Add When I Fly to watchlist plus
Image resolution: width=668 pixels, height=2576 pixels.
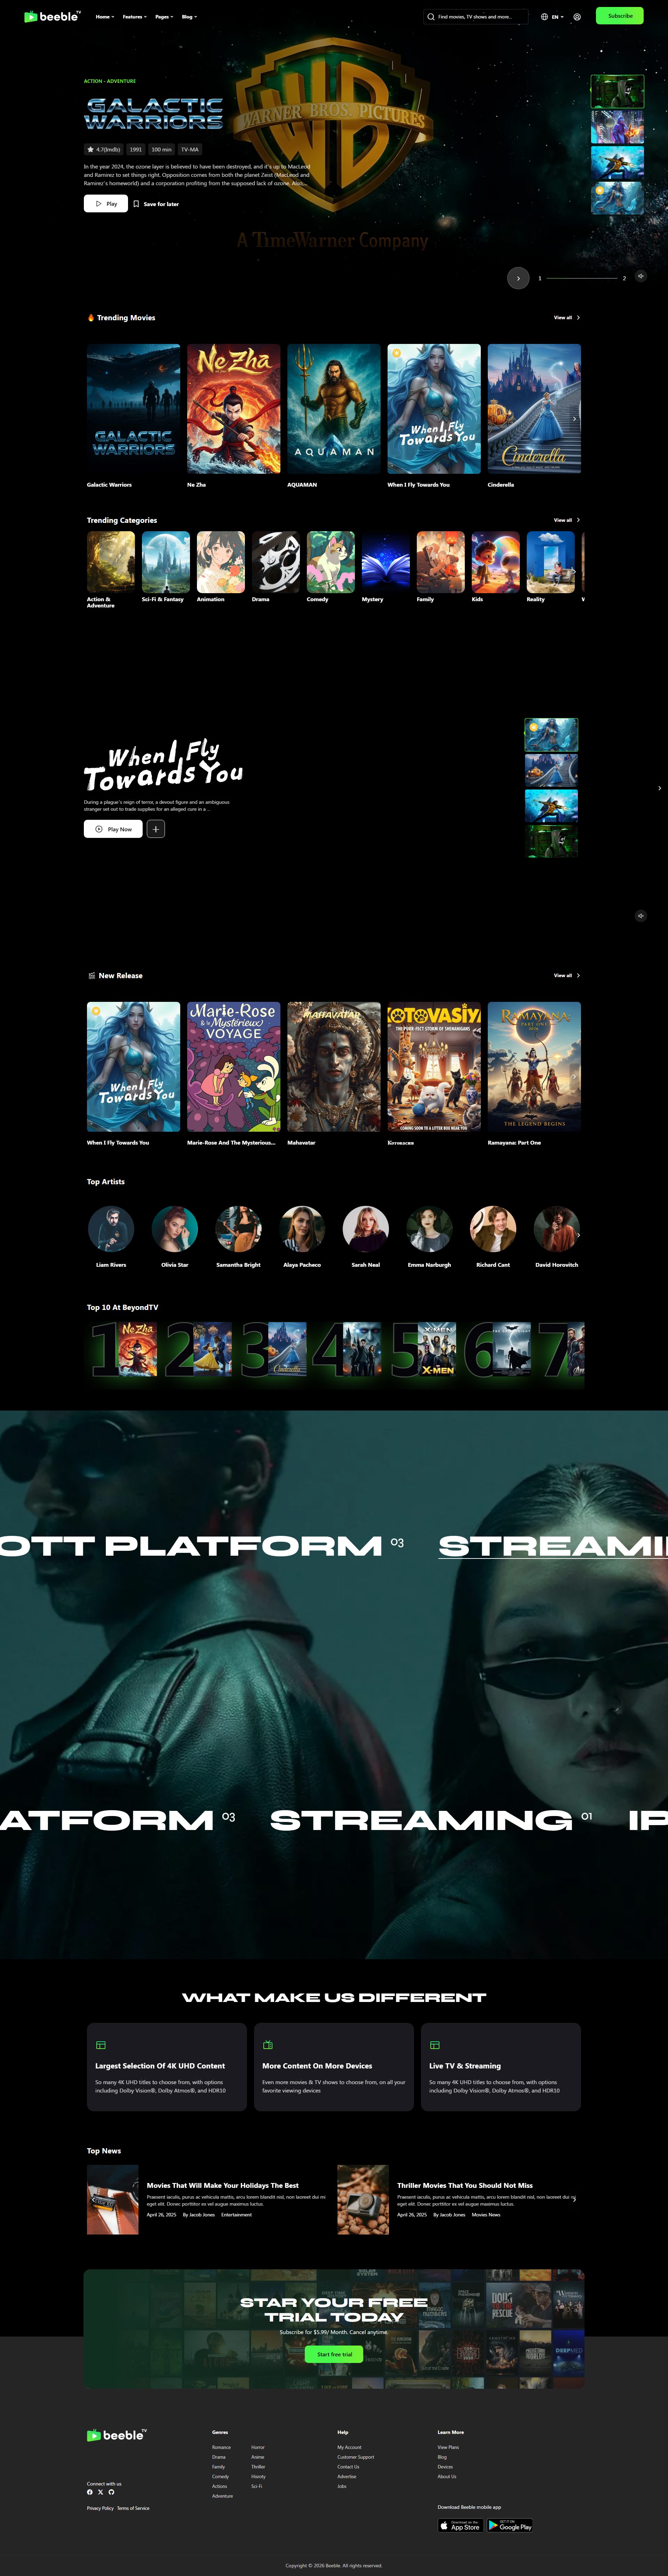pos(156,829)
